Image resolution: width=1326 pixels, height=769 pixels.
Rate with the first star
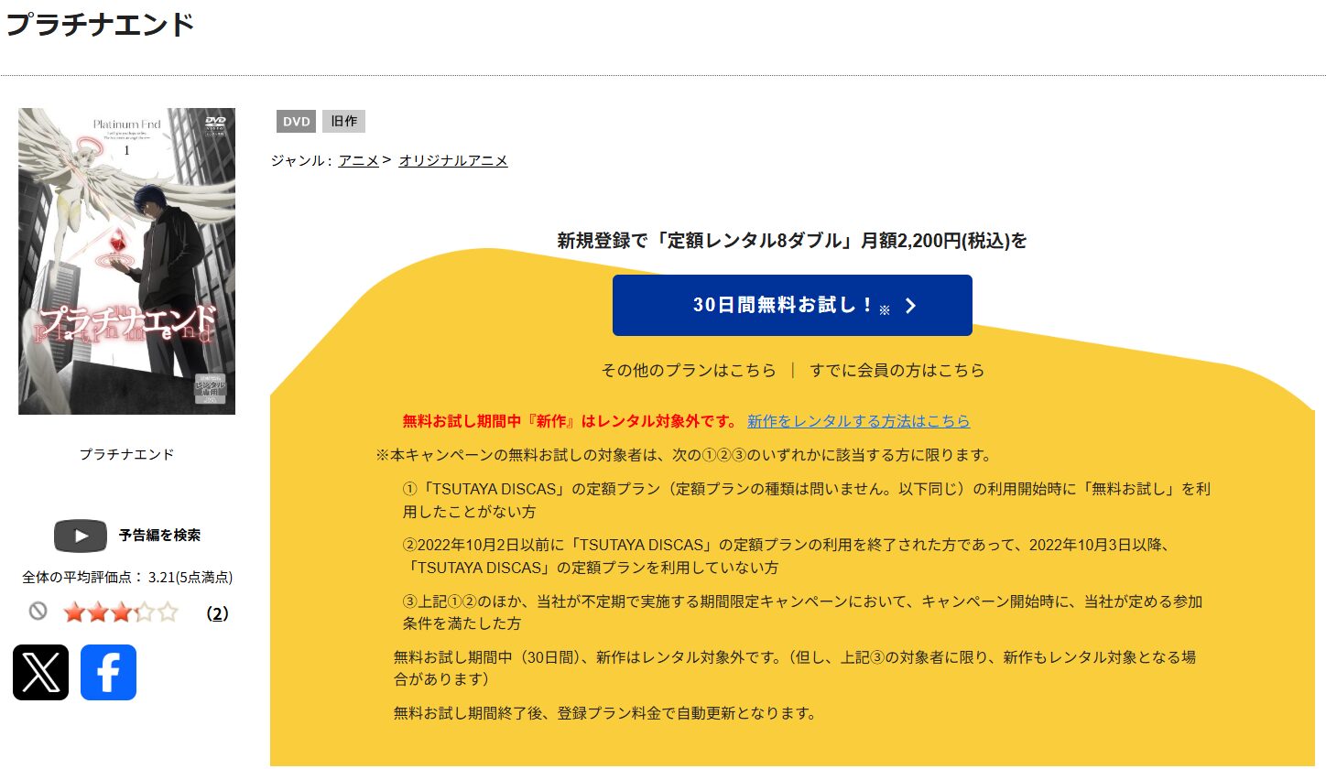[x=74, y=612]
